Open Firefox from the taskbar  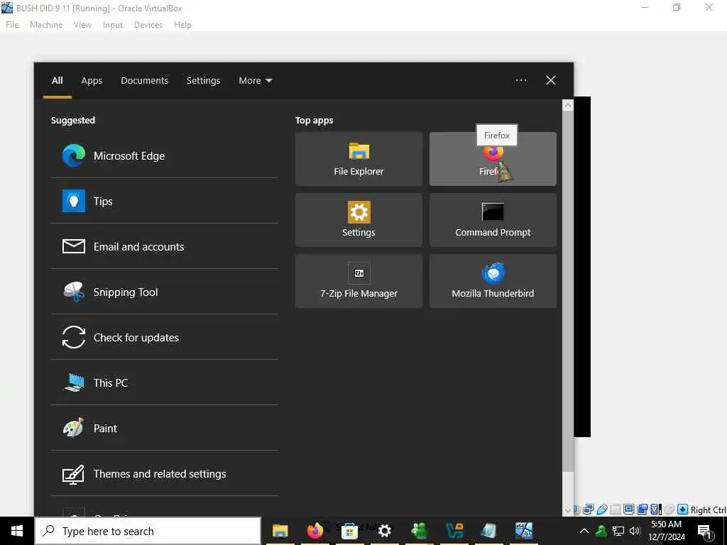315,531
